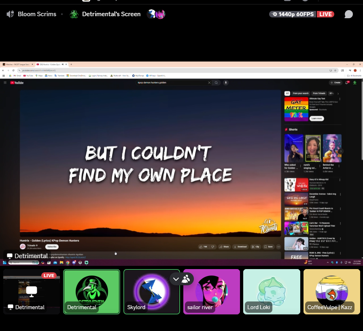Collapse the participants row with chevron toggle
The width and height of the screenshot is (363, 331).
click(x=176, y=279)
